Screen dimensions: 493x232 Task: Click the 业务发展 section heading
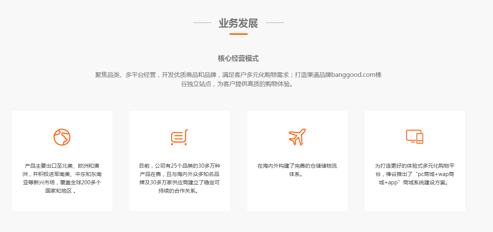tap(238, 23)
